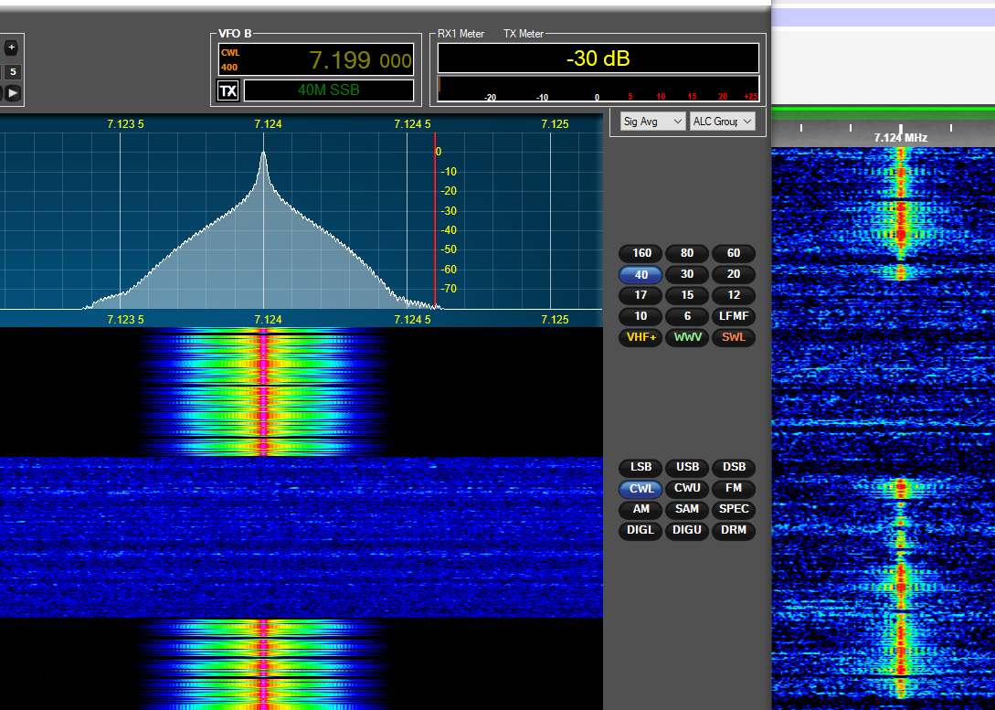The width and height of the screenshot is (995, 710).
Task: Click the DRM mode button
Action: 734,530
